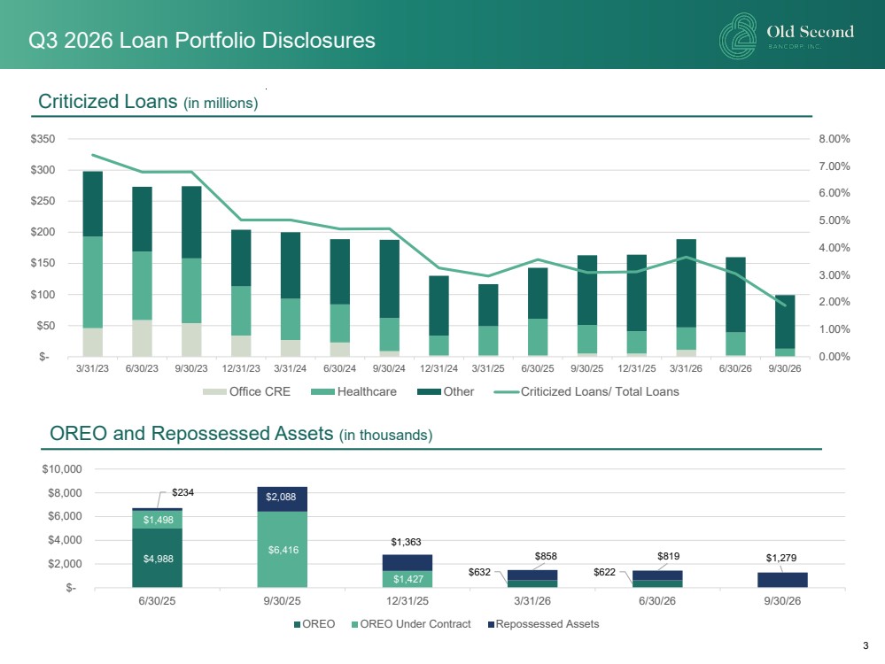Click the Criticized Loans/ Total Loans line marker in legend

[x=506, y=391]
